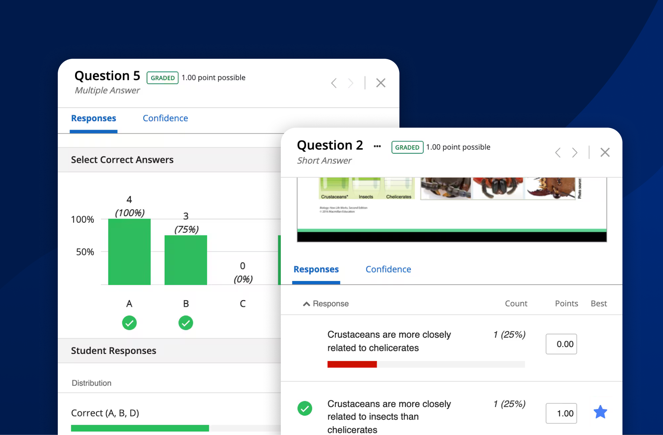
Task: Navigate to the next question using the right arrow
Action: click(574, 153)
